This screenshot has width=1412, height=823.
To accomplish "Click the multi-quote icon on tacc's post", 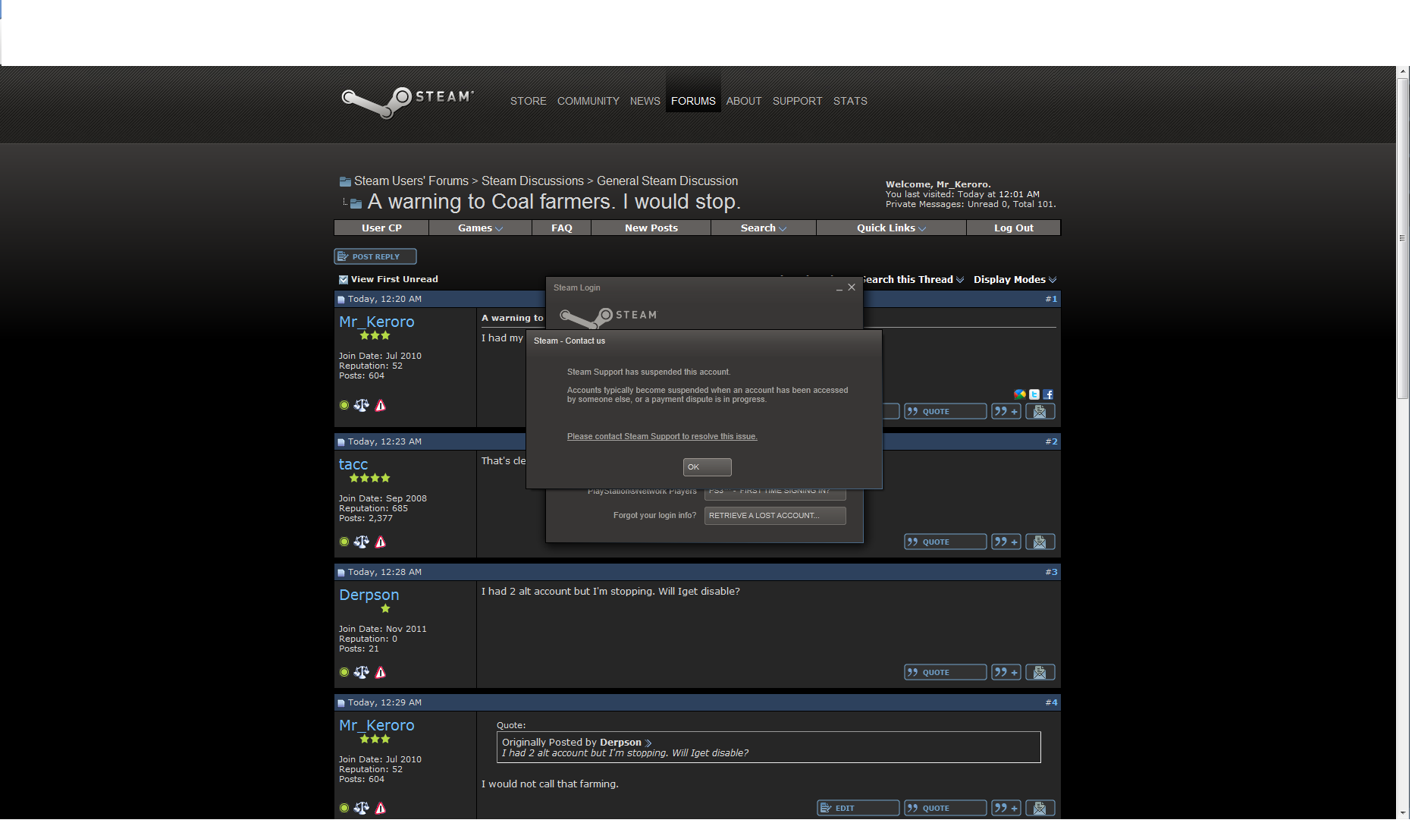I will coord(1006,542).
